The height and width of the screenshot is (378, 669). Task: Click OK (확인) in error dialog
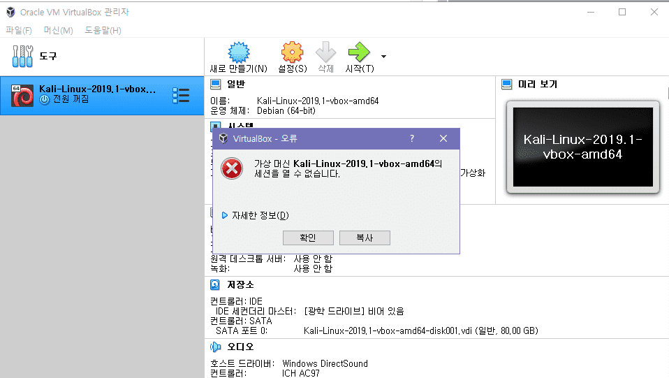click(308, 238)
